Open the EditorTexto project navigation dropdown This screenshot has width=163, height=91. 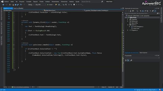click(x=23, y=10)
